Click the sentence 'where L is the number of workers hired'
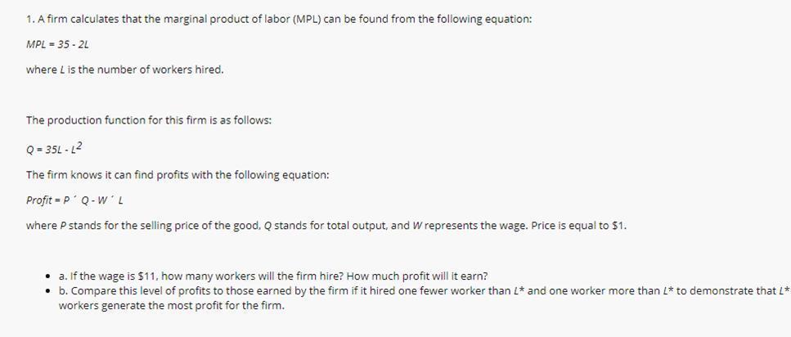Screen dimensions: 791x337 tap(124, 70)
